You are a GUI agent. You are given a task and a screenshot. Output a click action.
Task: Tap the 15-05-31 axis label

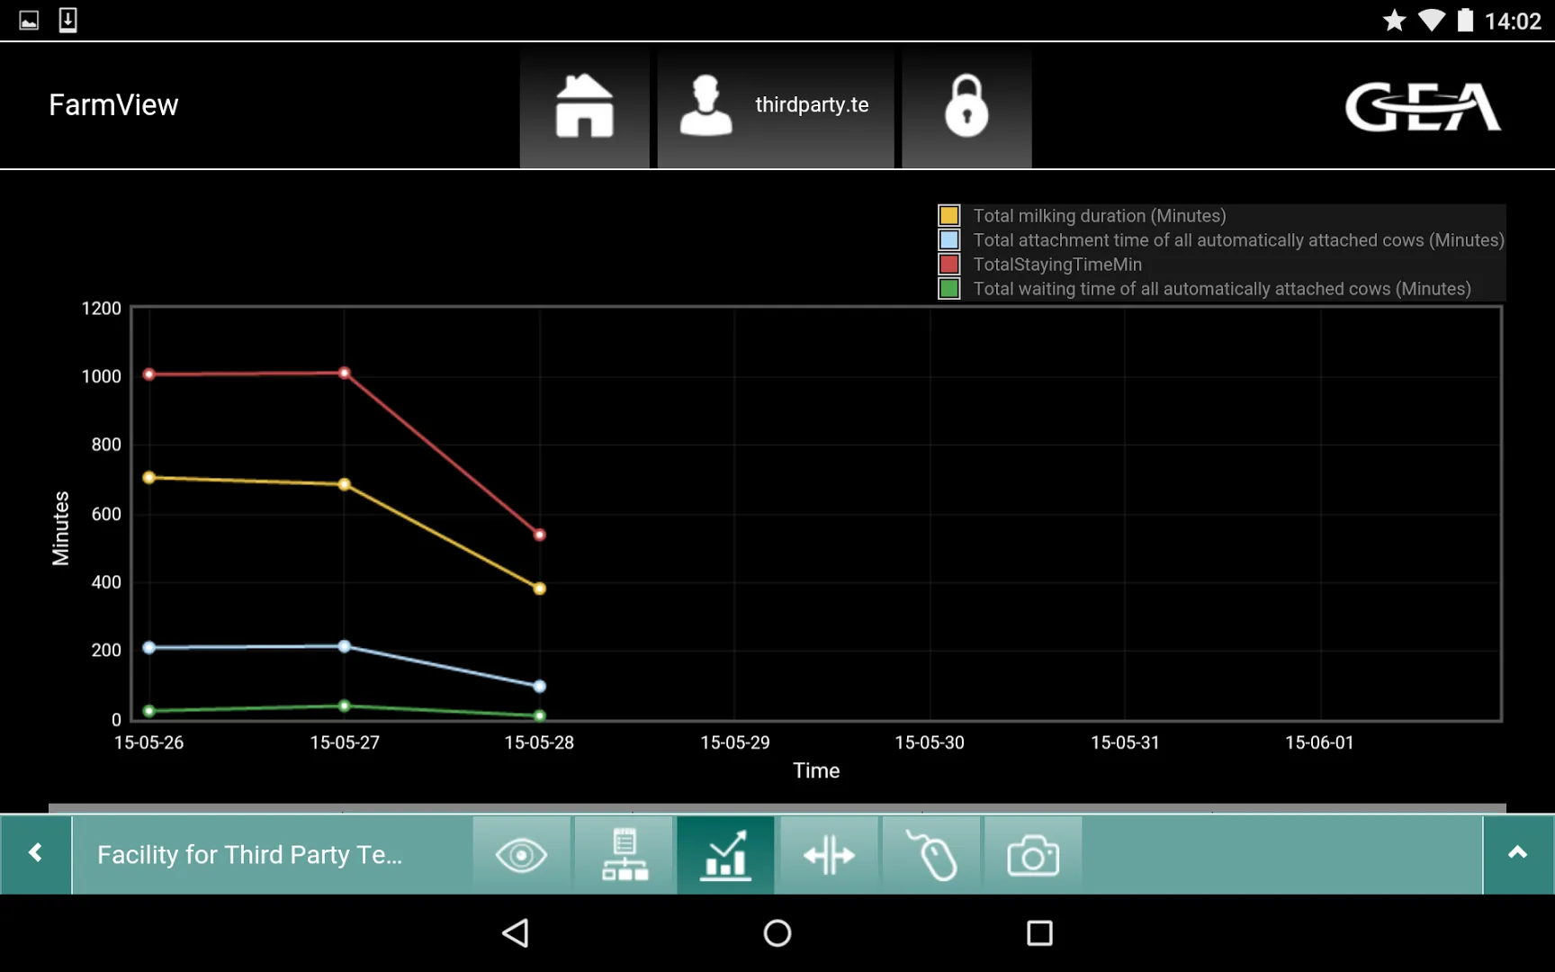tap(1125, 742)
